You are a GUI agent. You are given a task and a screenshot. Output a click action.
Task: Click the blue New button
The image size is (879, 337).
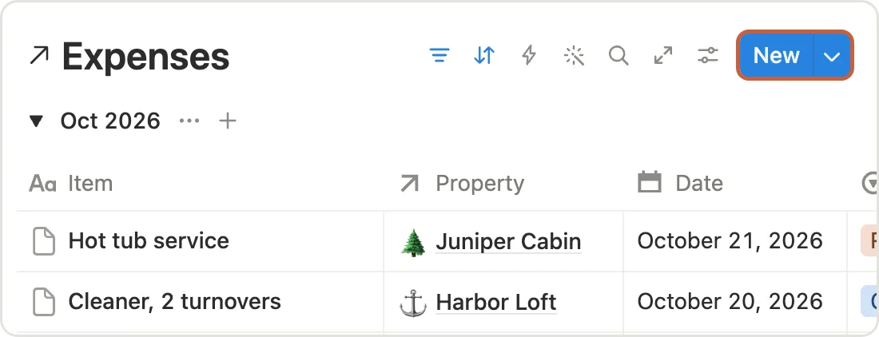776,55
